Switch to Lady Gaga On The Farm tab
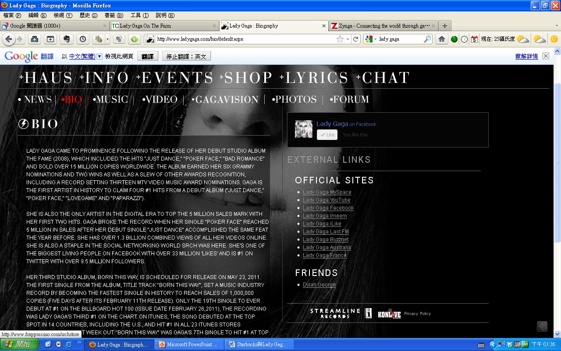 point(164,26)
